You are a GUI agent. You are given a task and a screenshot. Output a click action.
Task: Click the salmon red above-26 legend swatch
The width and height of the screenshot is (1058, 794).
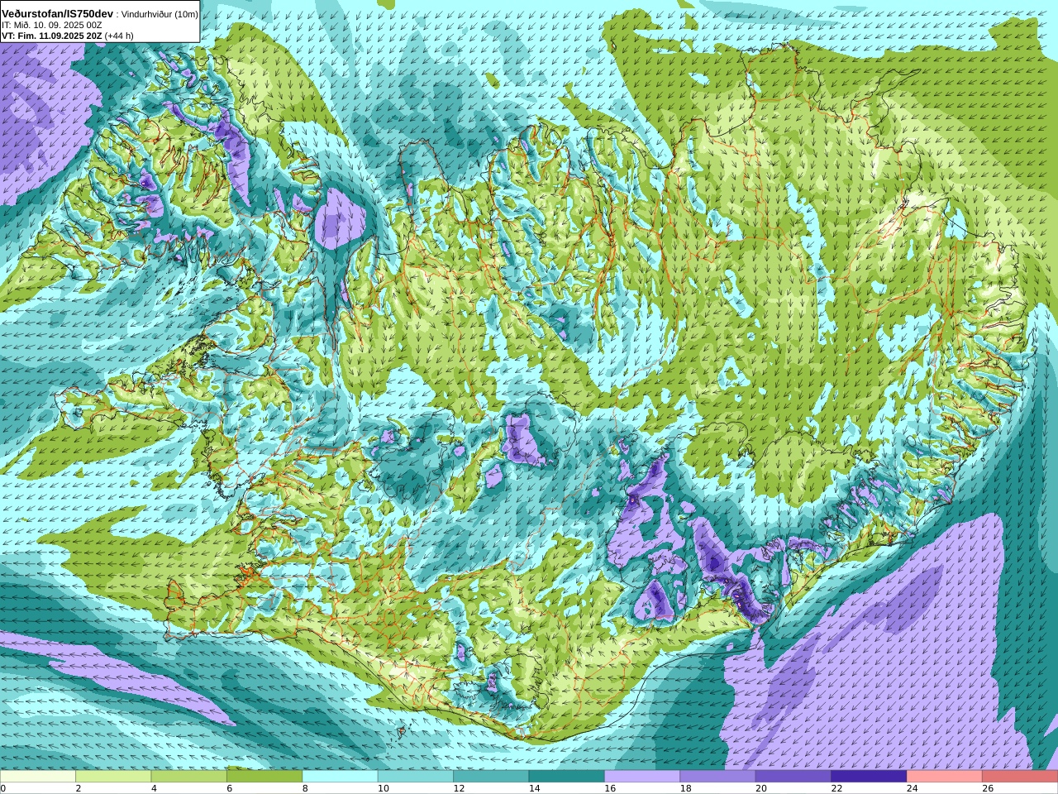(1020, 777)
